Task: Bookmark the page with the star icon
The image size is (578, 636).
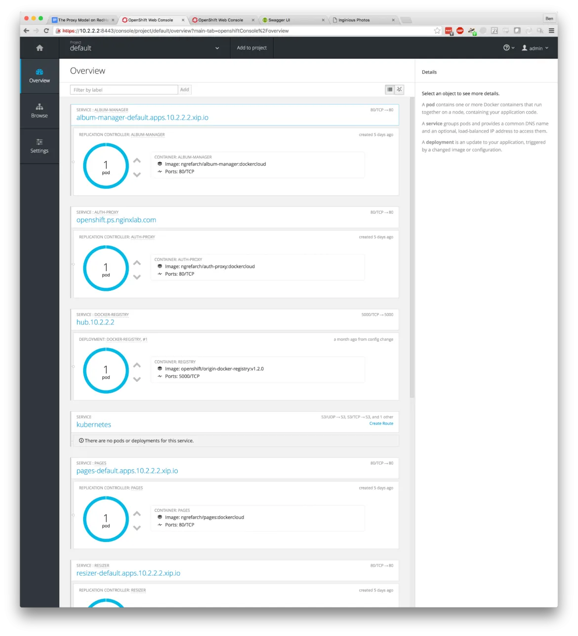Action: point(437,30)
